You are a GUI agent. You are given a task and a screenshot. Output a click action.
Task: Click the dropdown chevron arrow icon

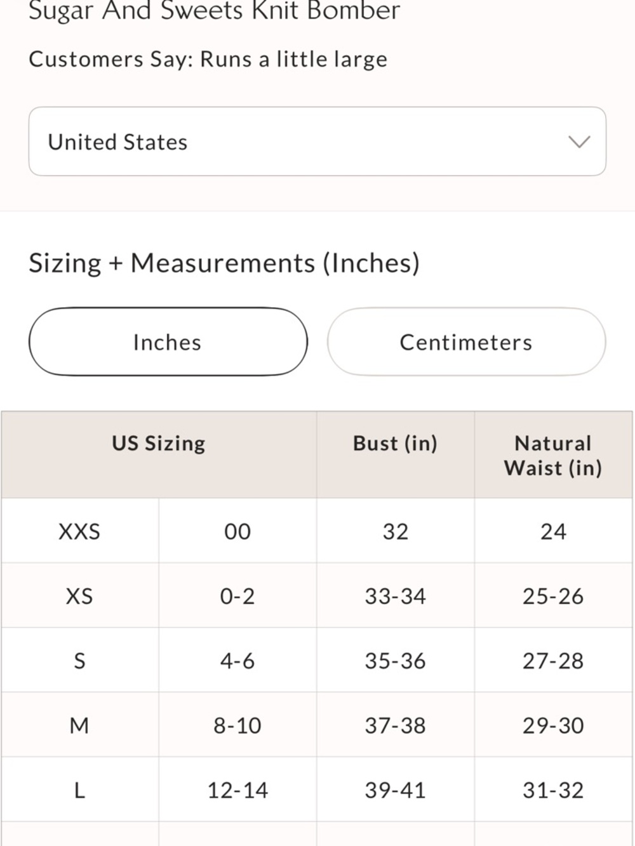click(579, 142)
